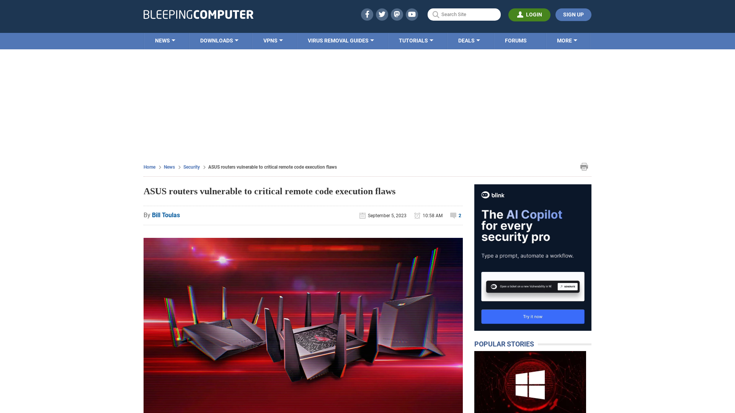Click the BleepingComputer Twitter icon
The width and height of the screenshot is (735, 413).
point(382,14)
